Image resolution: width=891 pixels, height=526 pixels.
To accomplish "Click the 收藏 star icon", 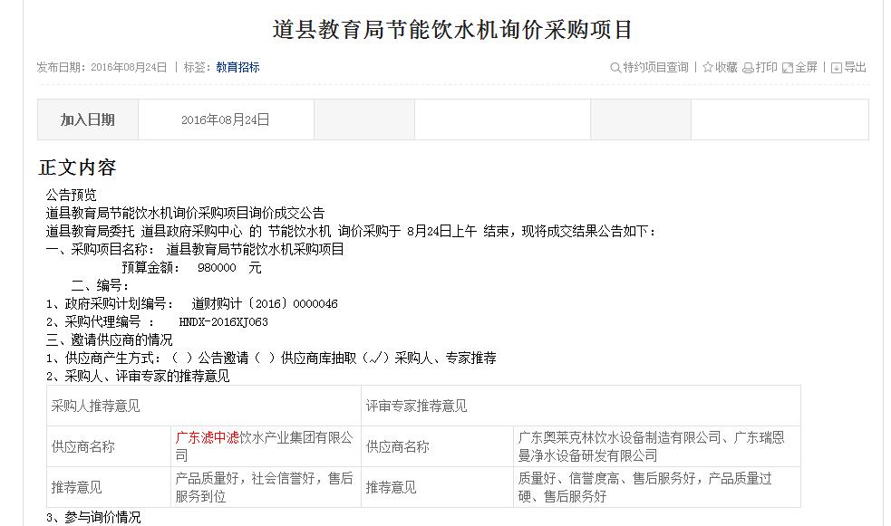I will tap(710, 66).
